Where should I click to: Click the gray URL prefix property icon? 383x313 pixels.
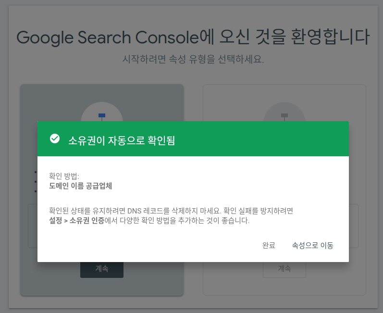point(284,115)
